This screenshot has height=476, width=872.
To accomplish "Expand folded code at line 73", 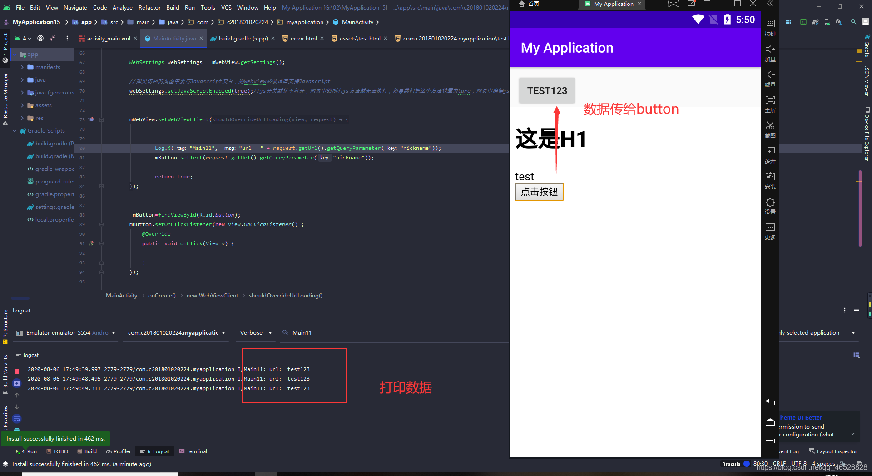I will coord(102,120).
